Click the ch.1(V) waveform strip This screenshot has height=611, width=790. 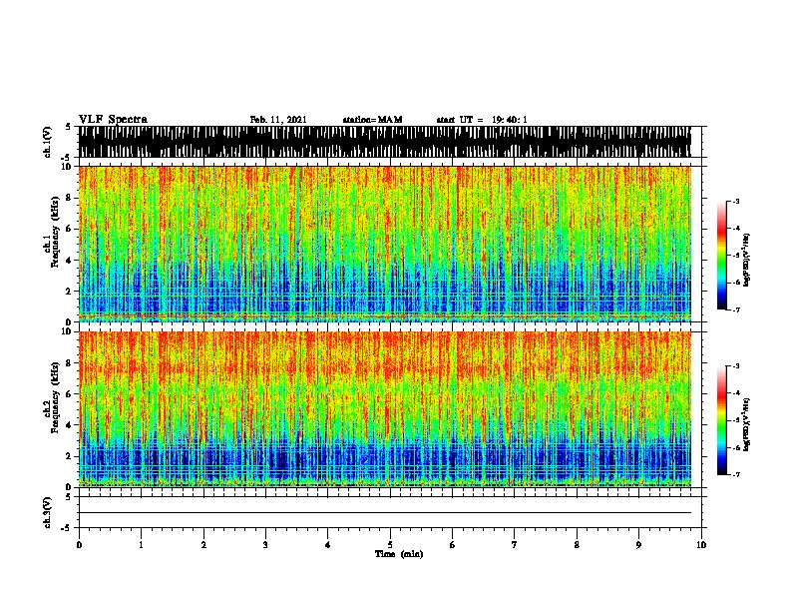tap(385, 142)
